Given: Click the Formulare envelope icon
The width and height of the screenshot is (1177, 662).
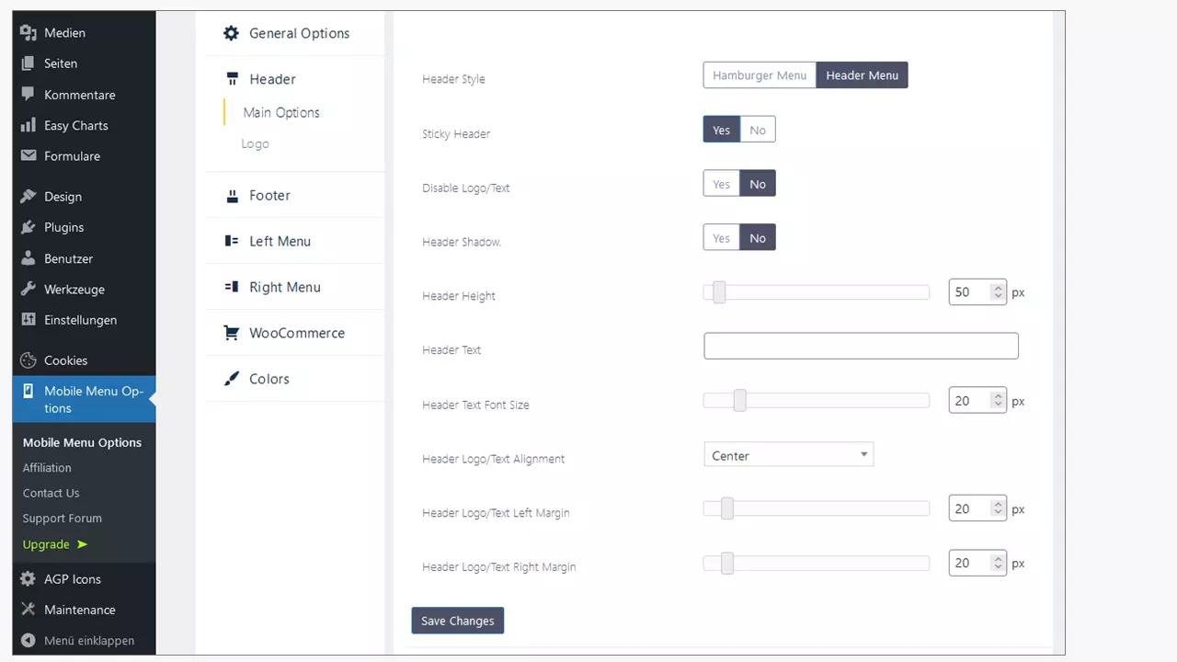Looking at the screenshot, I should 29,155.
